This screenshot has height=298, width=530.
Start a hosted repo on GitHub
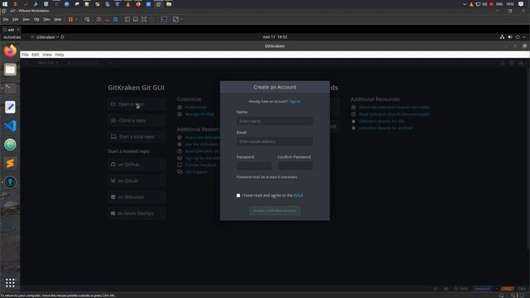pyautogui.click(x=137, y=165)
